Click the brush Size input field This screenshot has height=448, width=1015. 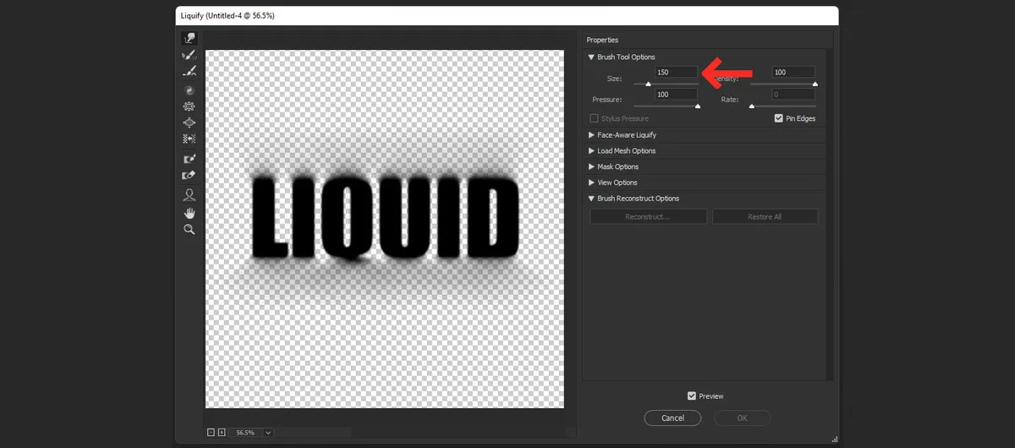click(x=676, y=73)
